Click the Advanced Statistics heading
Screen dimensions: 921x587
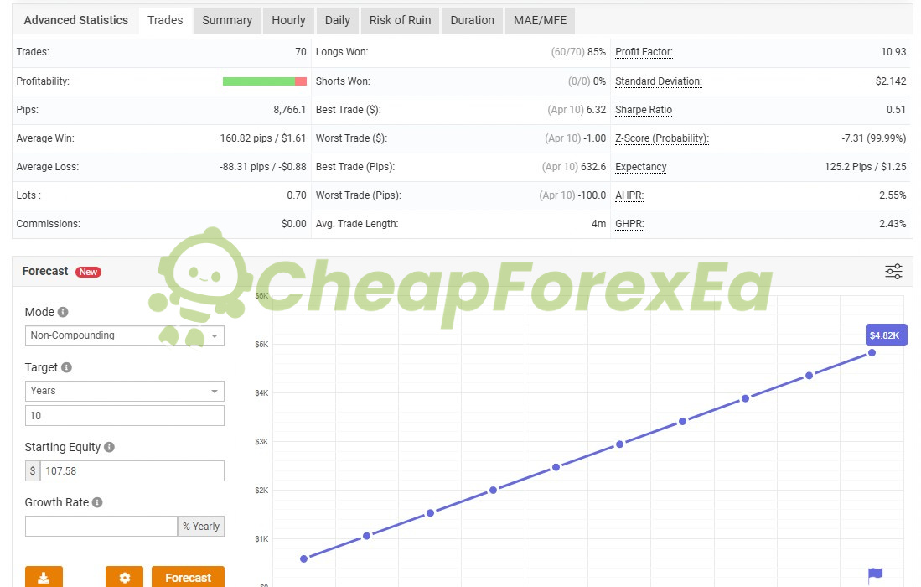coord(75,21)
